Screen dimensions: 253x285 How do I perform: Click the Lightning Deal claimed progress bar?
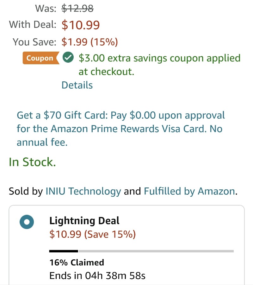(x=141, y=251)
